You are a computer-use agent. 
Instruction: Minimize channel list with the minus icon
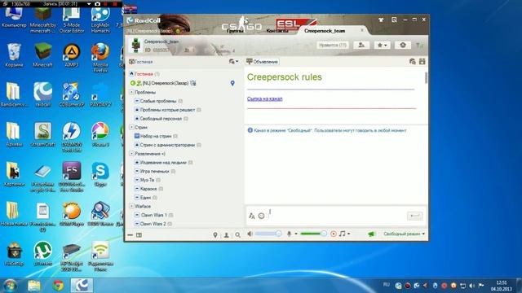click(130, 235)
